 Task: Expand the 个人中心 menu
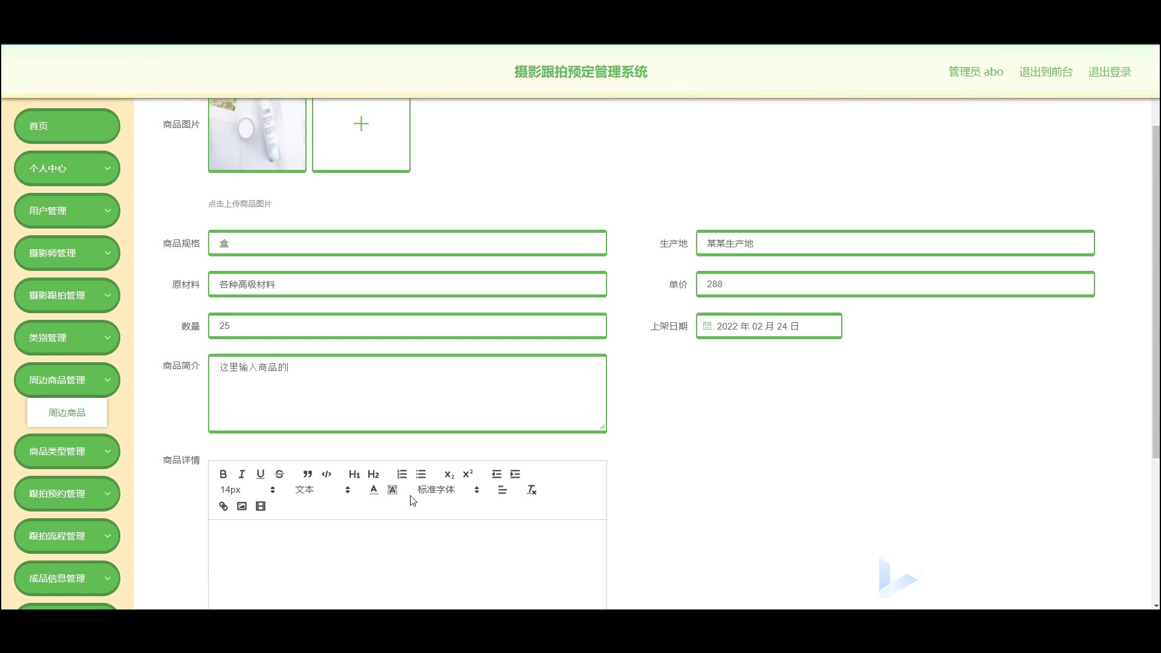pos(67,168)
